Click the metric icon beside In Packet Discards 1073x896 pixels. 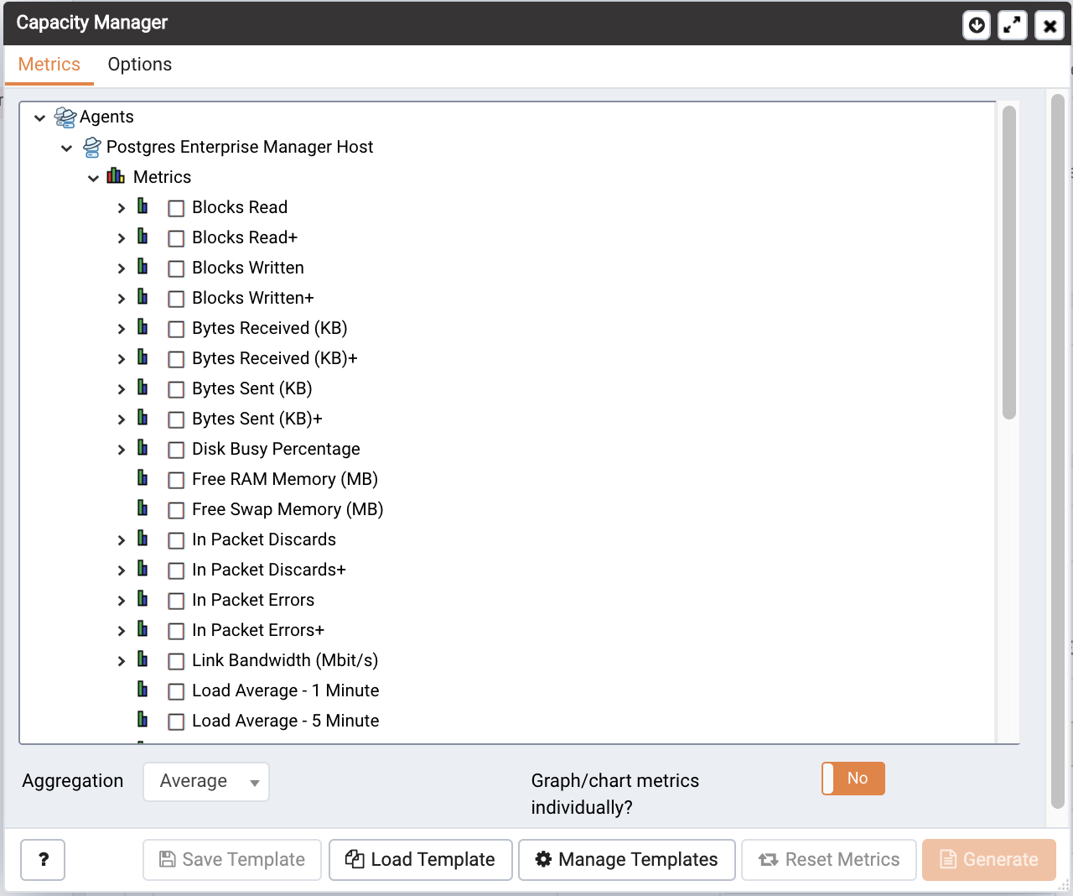click(143, 539)
